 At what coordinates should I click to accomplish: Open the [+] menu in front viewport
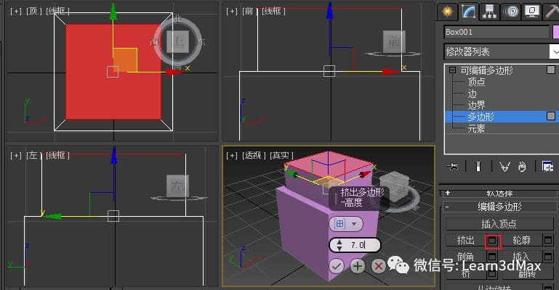[x=232, y=12]
